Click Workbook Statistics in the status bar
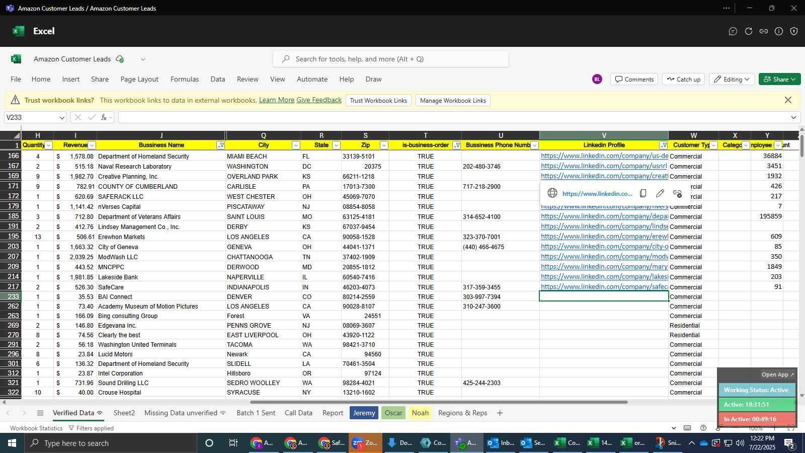Viewport: 805px width, 453px height. point(36,428)
